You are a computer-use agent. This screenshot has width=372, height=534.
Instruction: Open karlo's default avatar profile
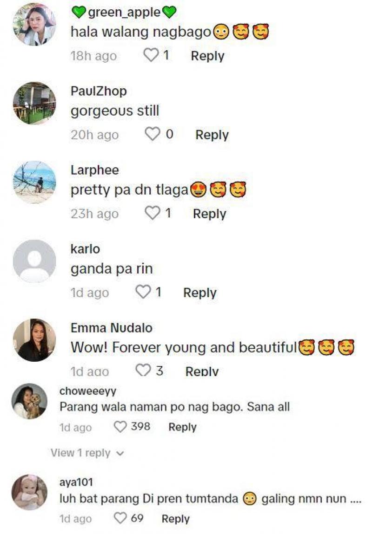point(34,261)
